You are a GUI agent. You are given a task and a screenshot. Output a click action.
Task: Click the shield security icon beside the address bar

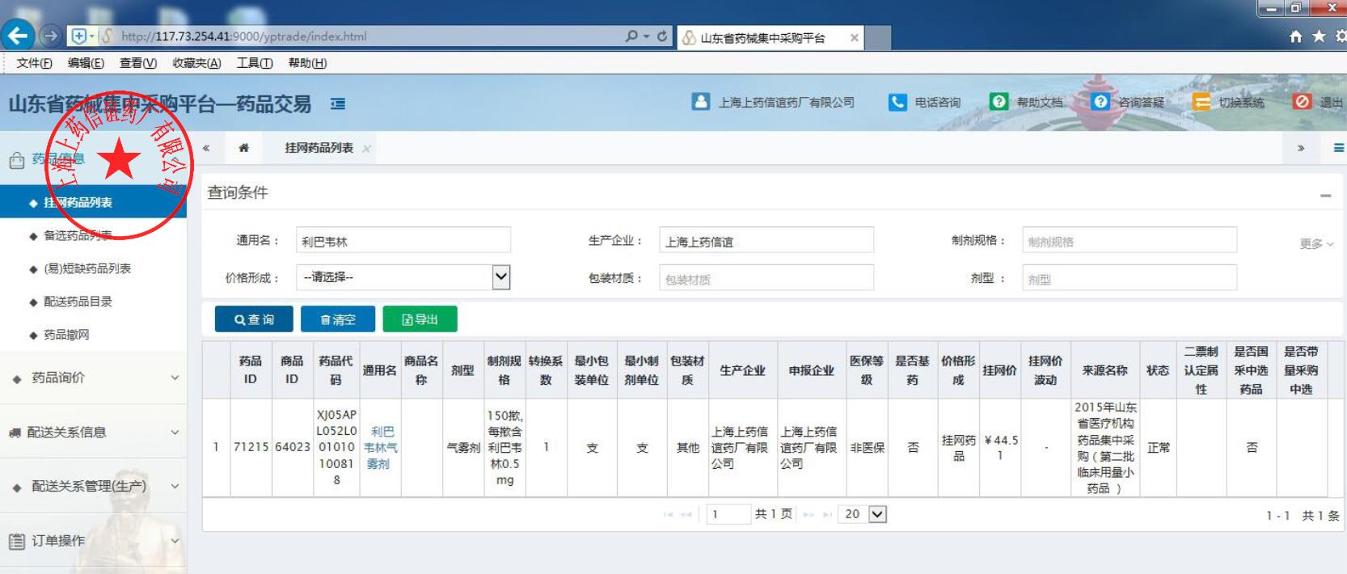click(x=78, y=36)
